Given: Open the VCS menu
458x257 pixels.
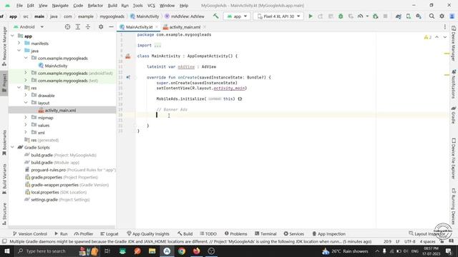Looking at the screenshot, I should pos(151,6).
